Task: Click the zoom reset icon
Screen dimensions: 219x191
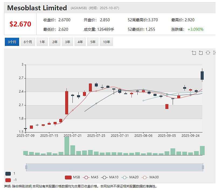Action: coord(201,53)
